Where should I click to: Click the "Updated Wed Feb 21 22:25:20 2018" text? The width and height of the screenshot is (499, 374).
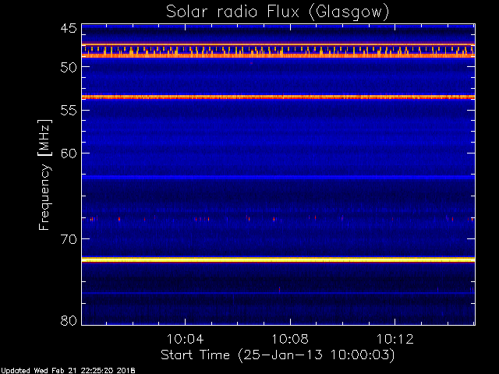coord(68,371)
